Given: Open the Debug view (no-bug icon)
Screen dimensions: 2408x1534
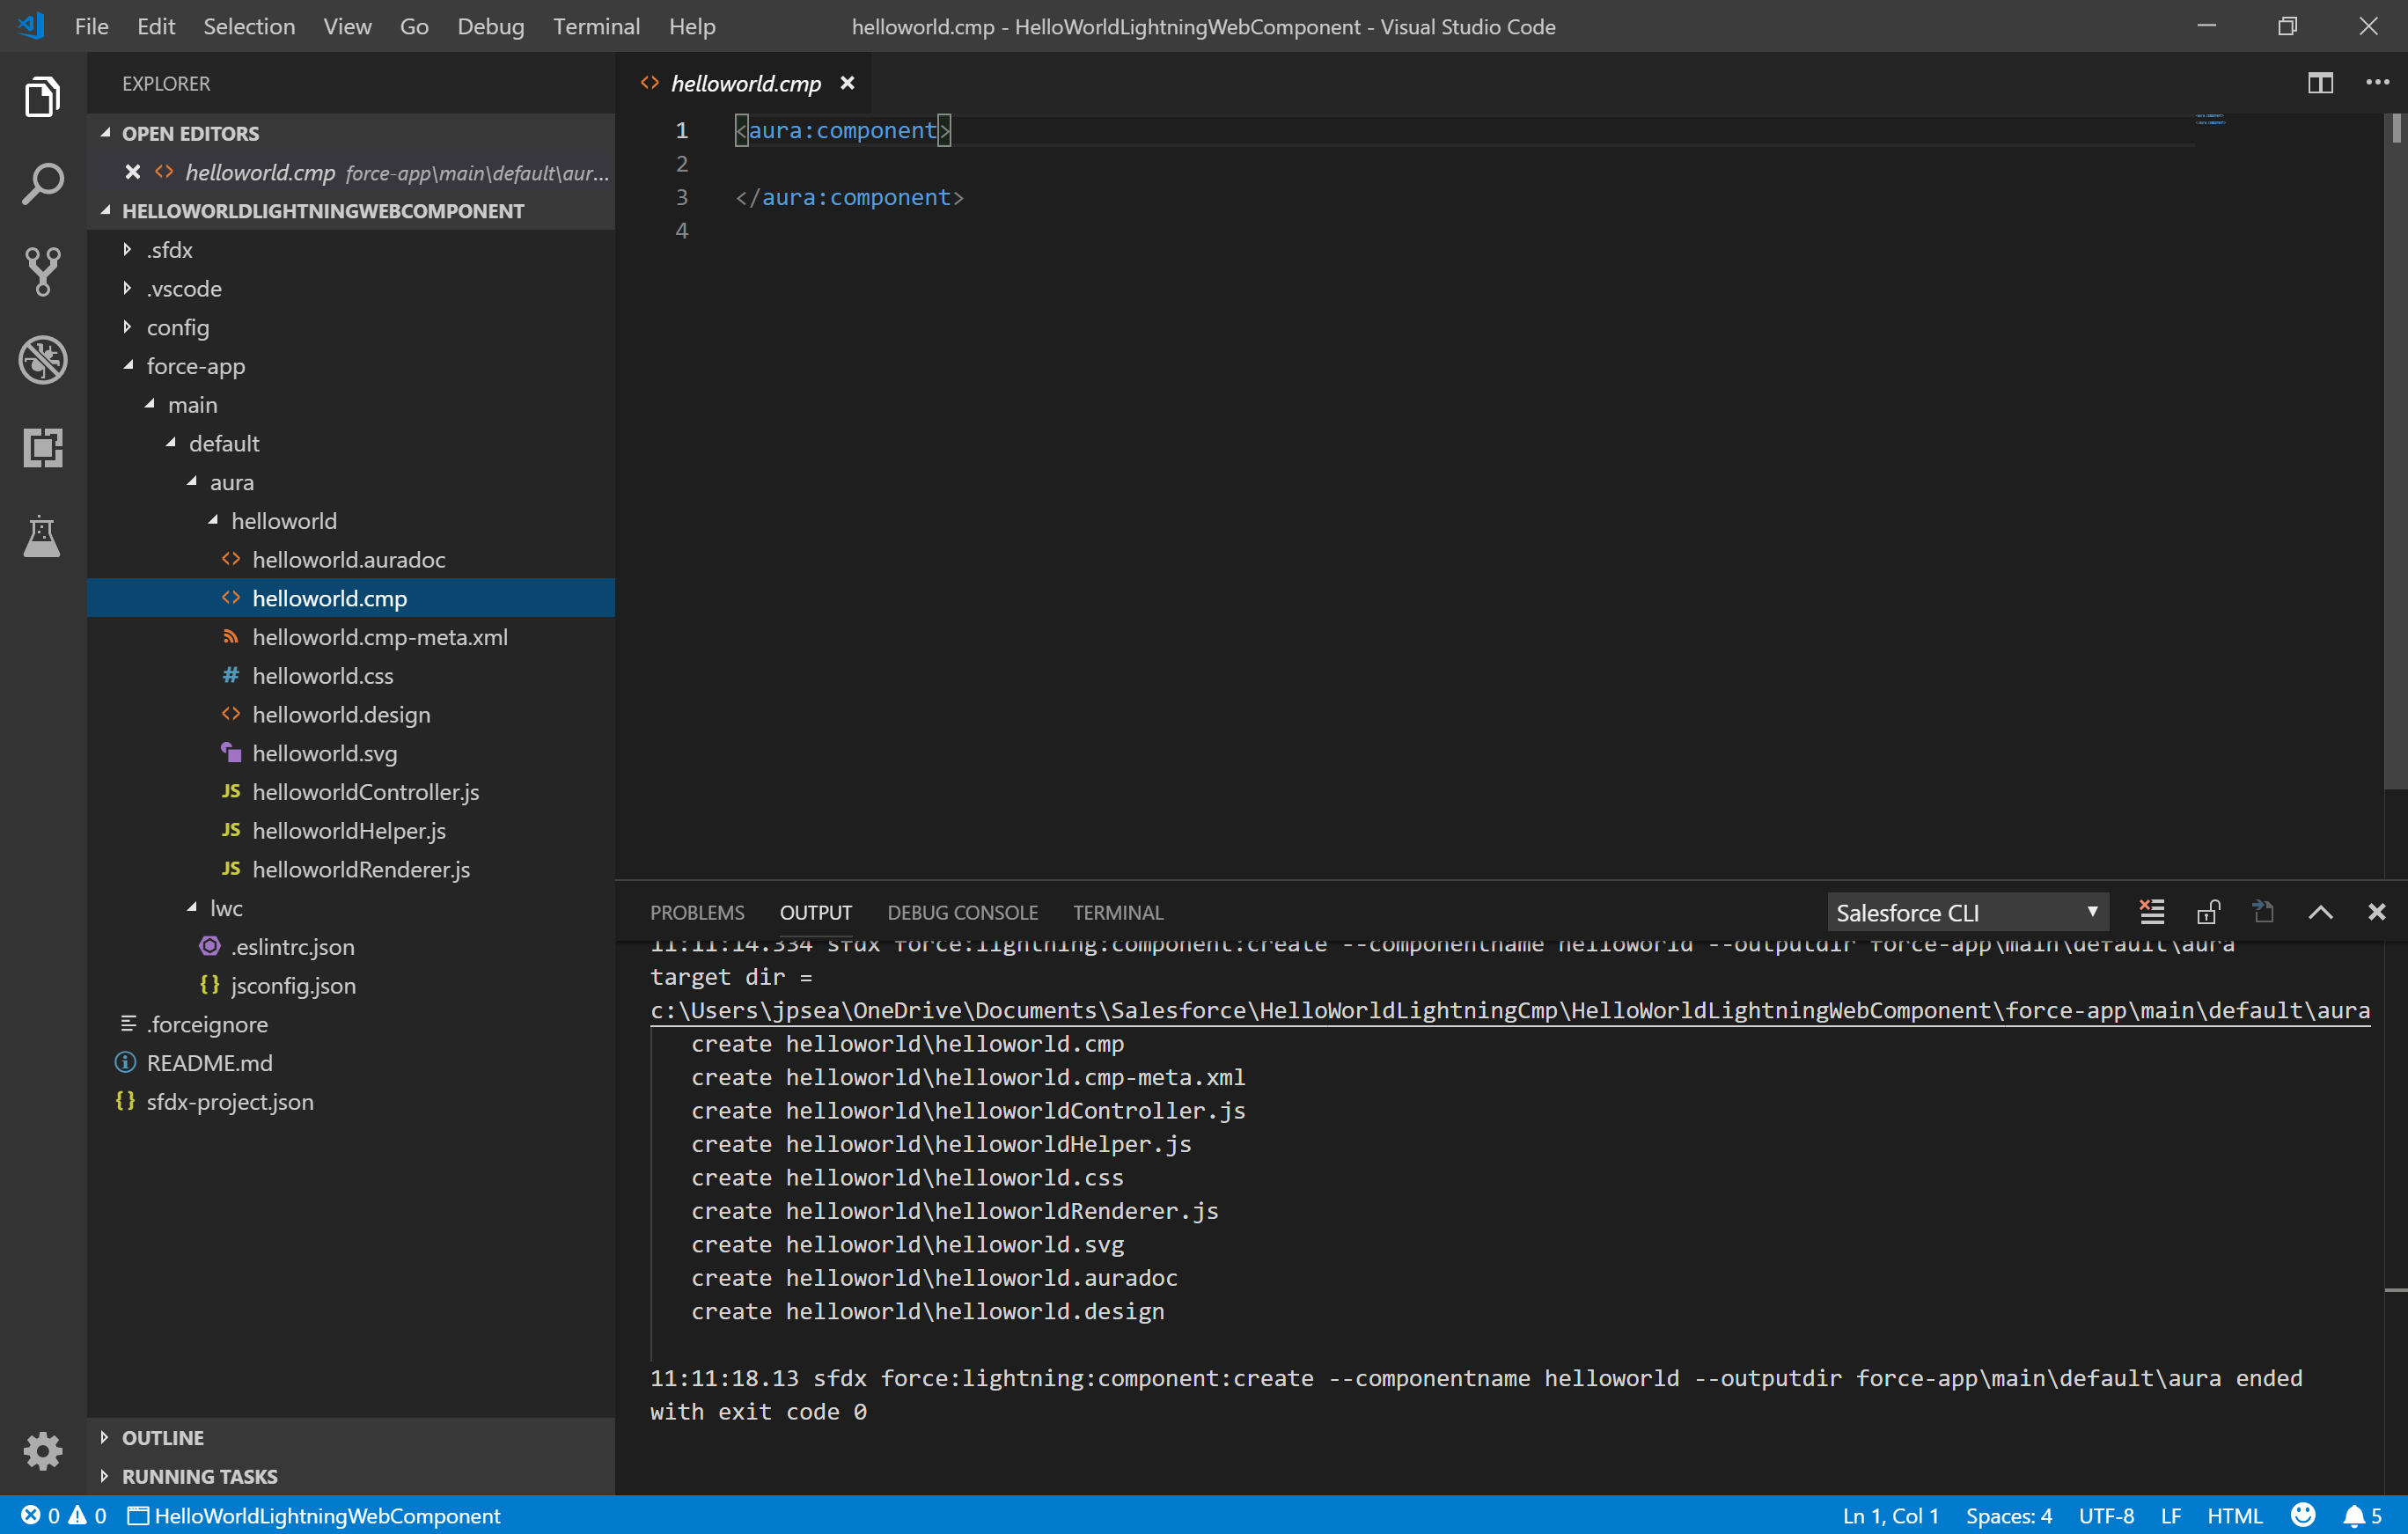Looking at the screenshot, I should pyautogui.click(x=42, y=360).
